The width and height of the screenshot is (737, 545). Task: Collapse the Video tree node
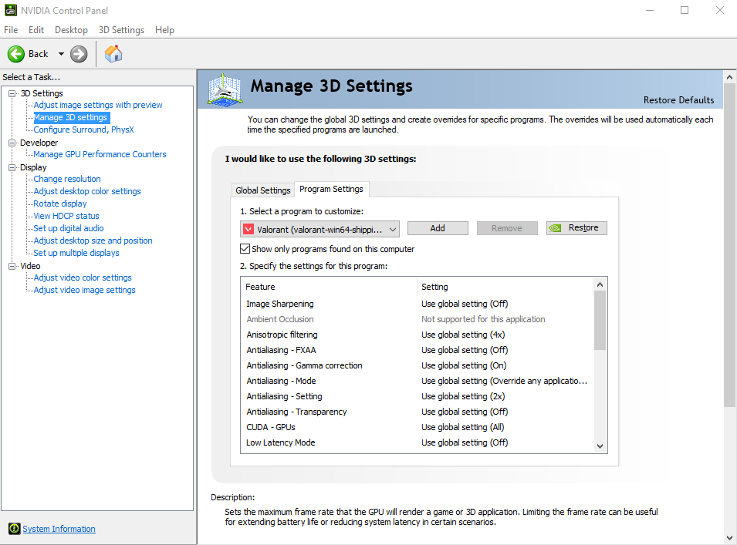coord(12,266)
